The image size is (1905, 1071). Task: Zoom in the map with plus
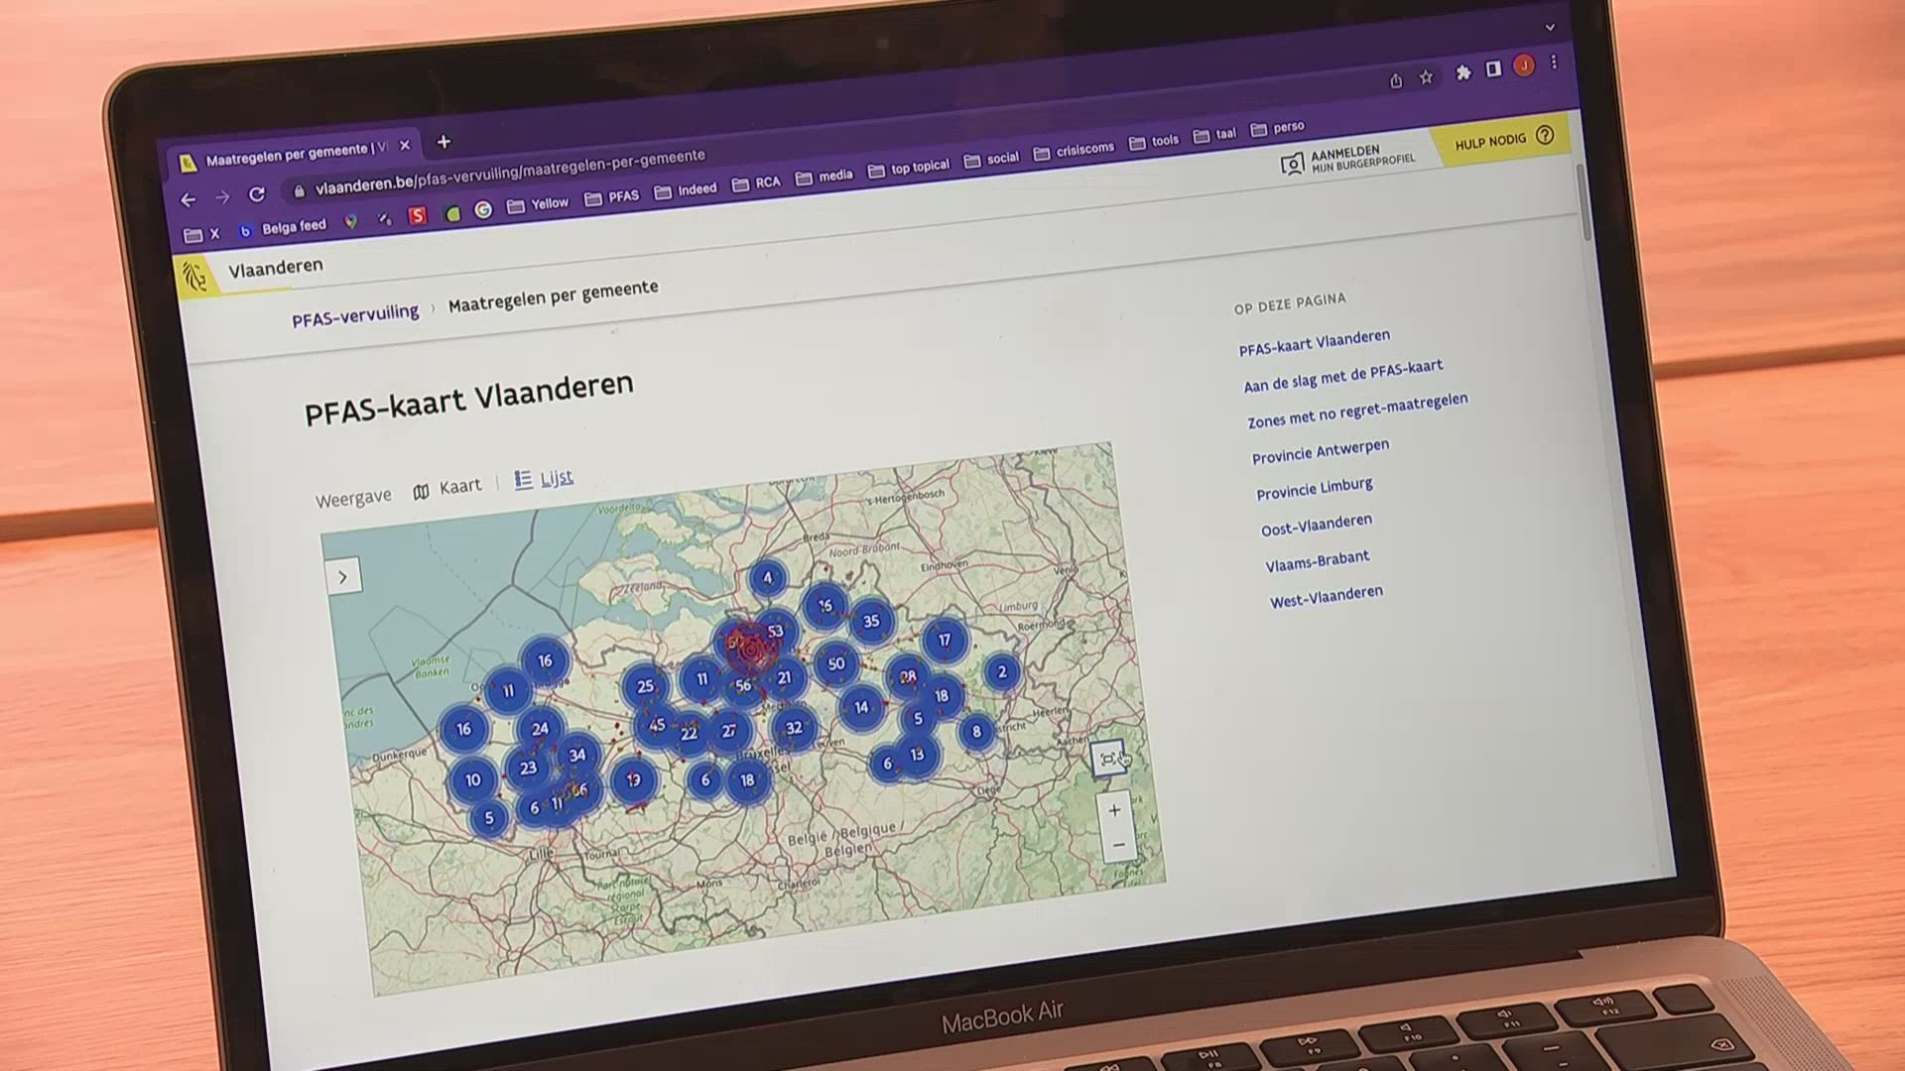point(1114,810)
